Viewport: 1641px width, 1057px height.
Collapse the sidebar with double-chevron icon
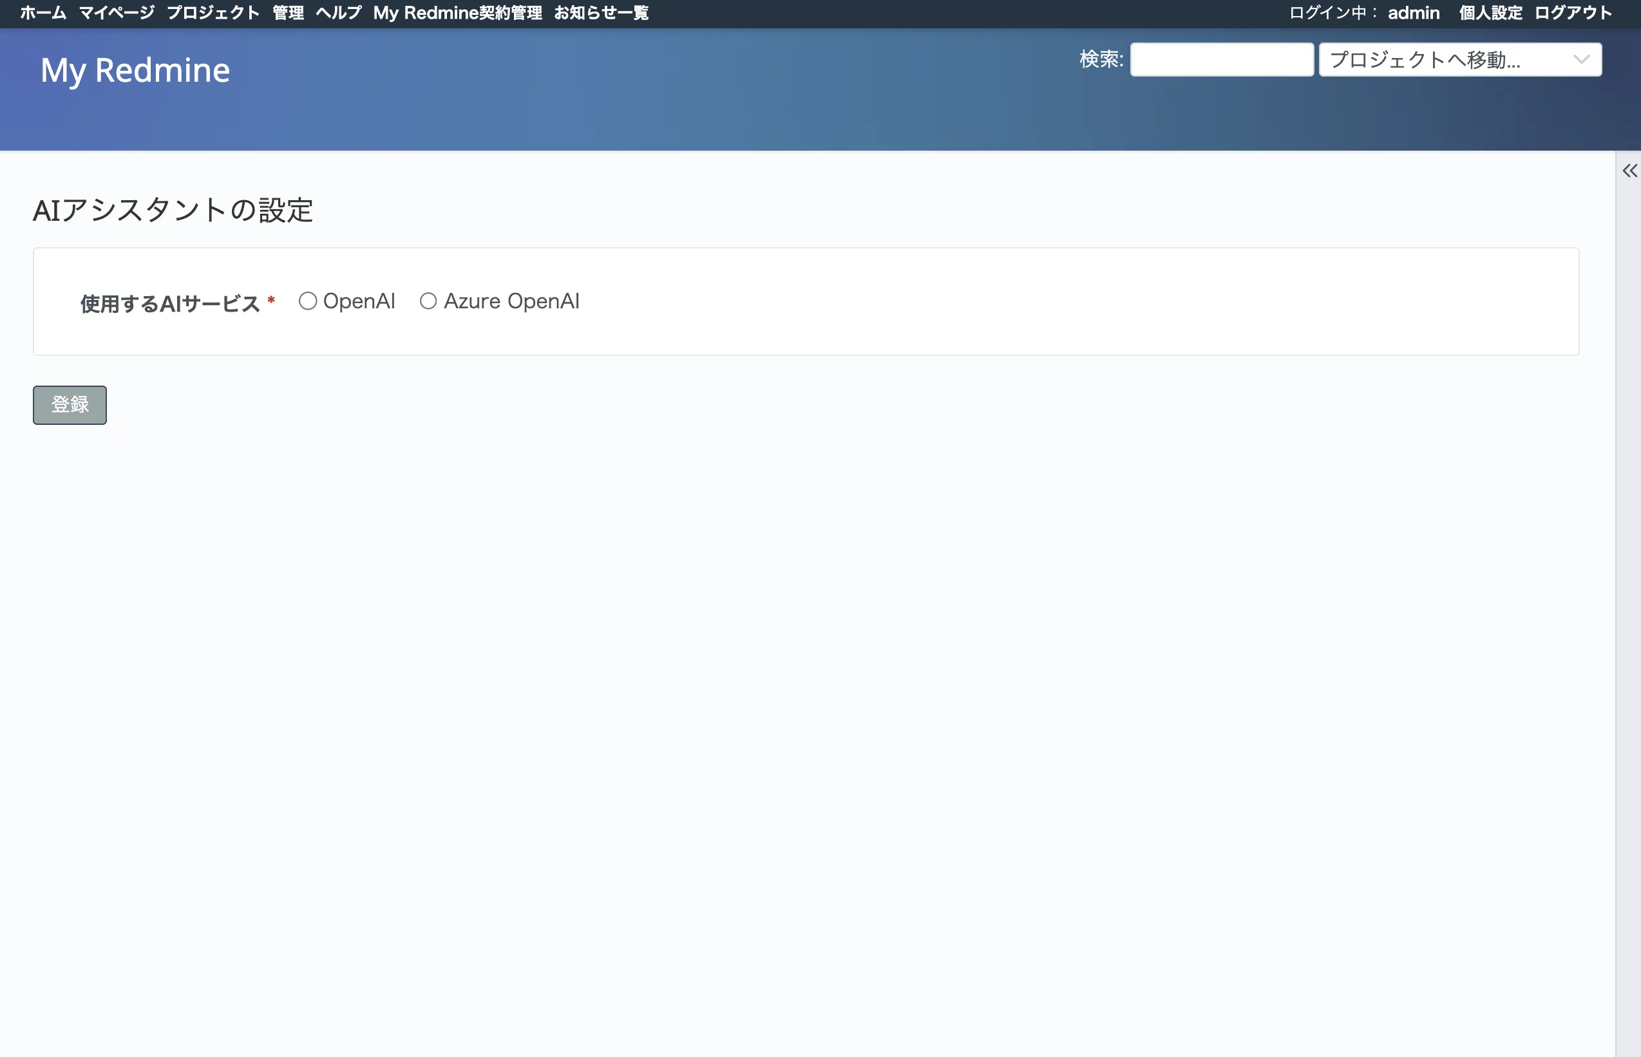click(x=1629, y=171)
